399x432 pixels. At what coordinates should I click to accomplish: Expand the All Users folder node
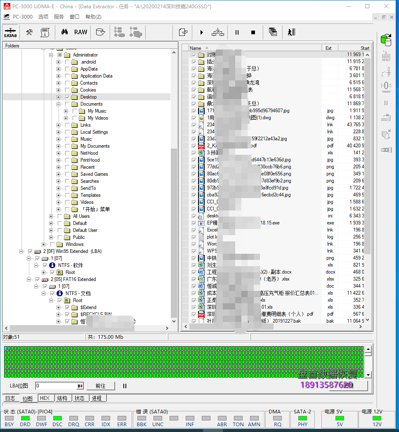[51, 216]
